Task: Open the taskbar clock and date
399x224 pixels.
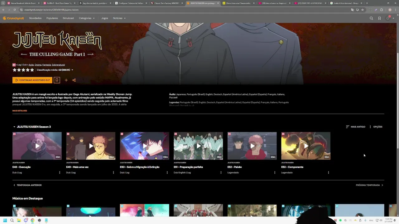Action: (389, 220)
